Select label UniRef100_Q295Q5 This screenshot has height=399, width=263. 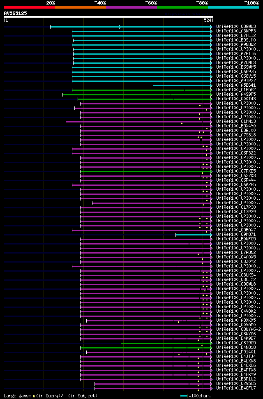pos(236,384)
